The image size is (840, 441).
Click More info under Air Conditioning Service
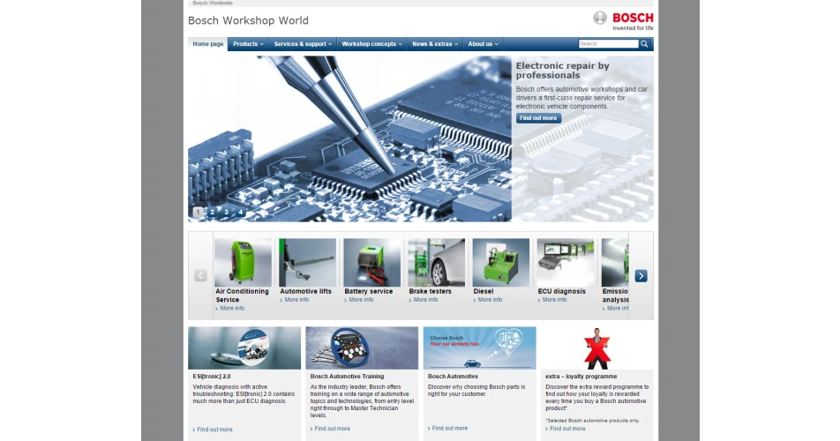point(230,309)
